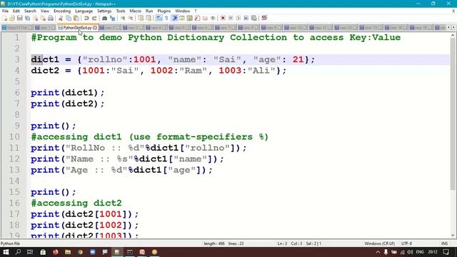Open the Run menu

[149, 11]
